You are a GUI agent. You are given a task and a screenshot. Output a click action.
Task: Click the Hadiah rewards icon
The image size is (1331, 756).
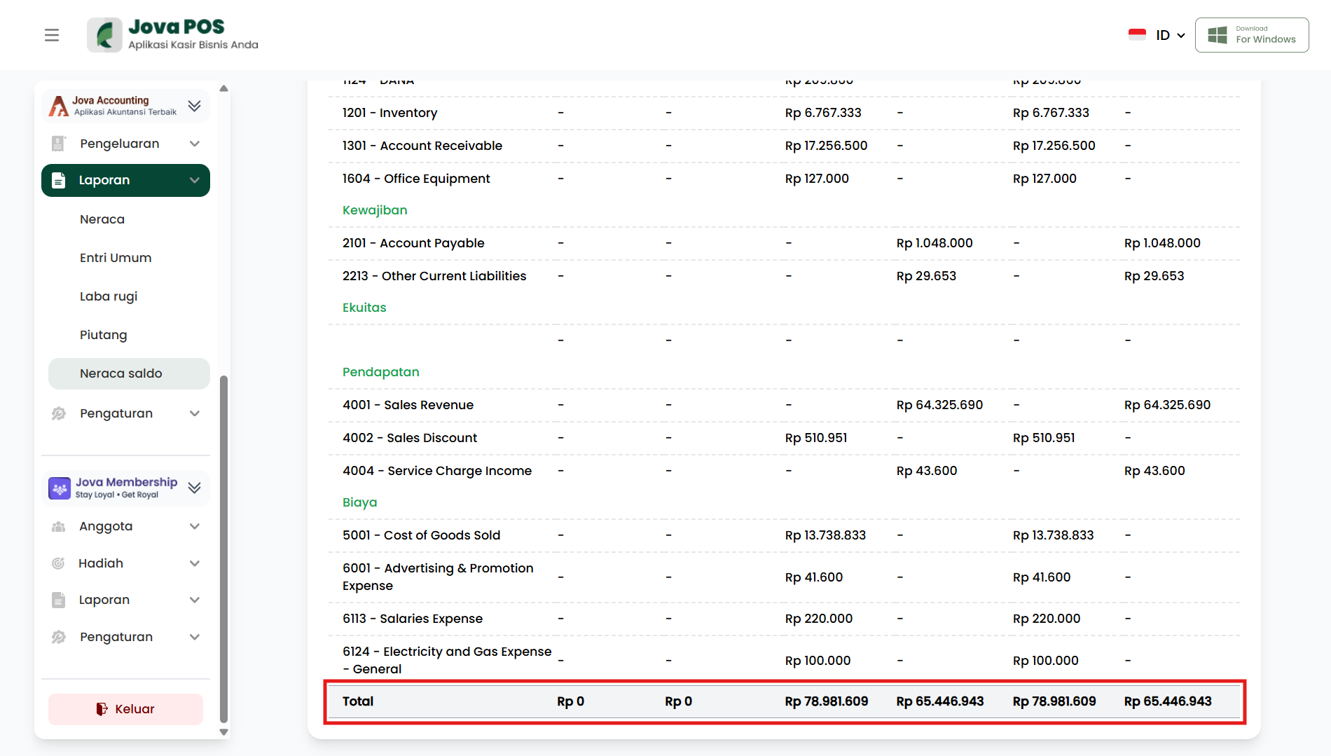(x=59, y=563)
